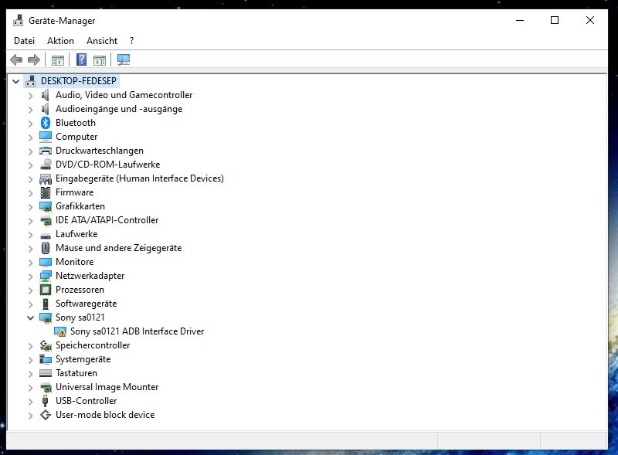Expand the Audioeingänge und -ausgänge category

pos(31,109)
